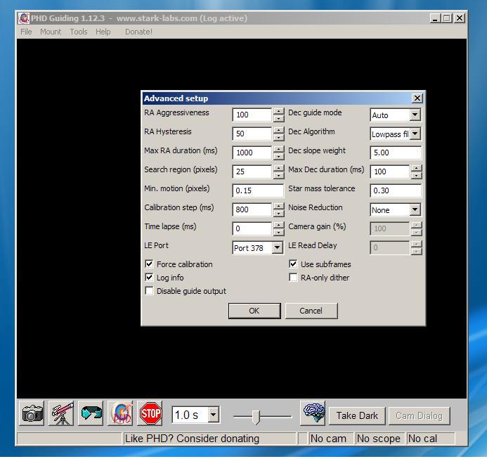Click Max RA duration value field
The image size is (487, 459).
252,153
